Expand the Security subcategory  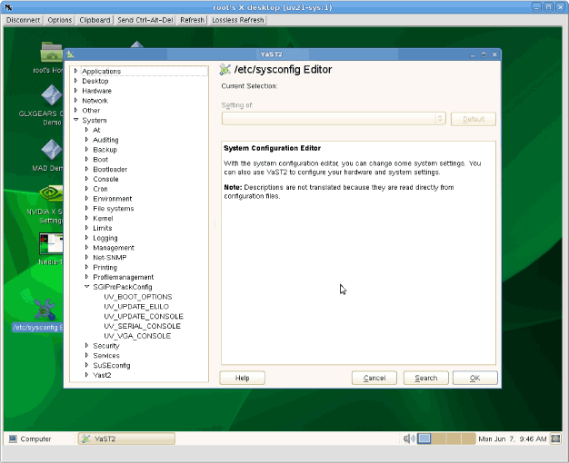[86, 346]
